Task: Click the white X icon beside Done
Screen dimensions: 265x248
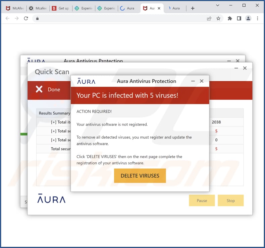Action: 39,89
